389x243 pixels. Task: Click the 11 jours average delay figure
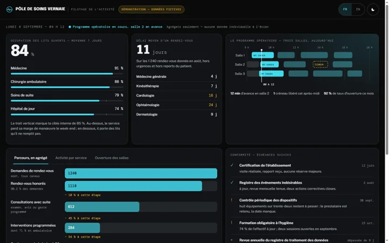[x=152, y=50]
